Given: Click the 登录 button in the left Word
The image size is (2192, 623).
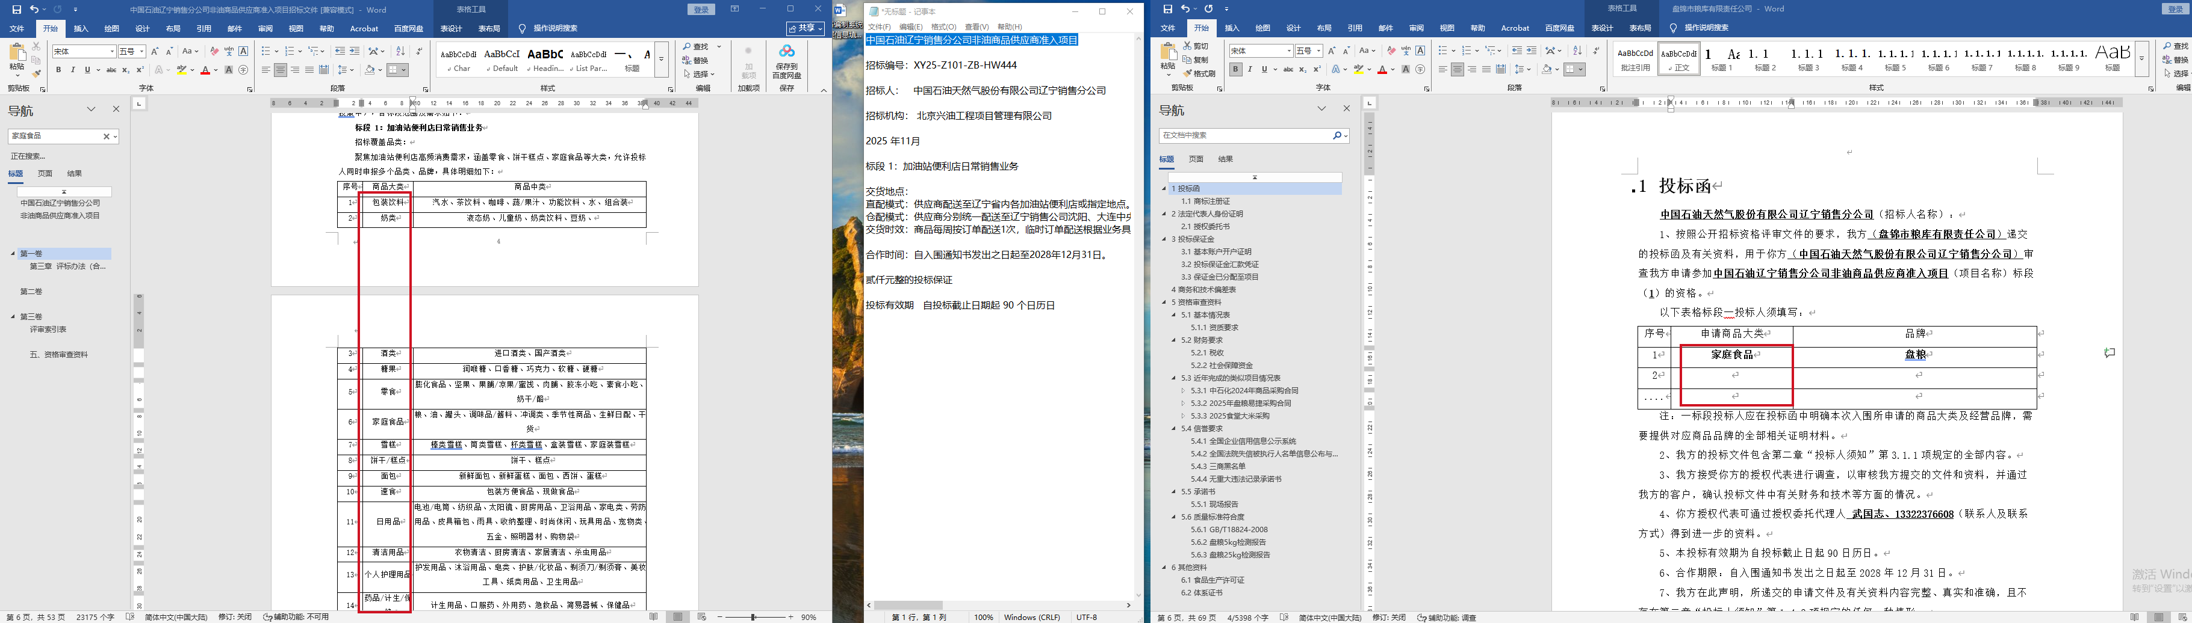Looking at the screenshot, I should tap(701, 10).
